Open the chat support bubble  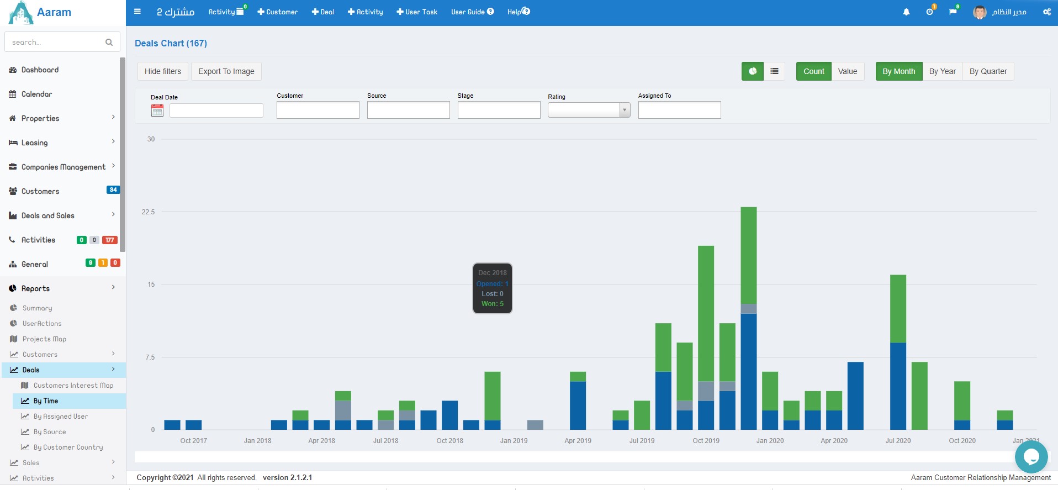coord(1031,456)
